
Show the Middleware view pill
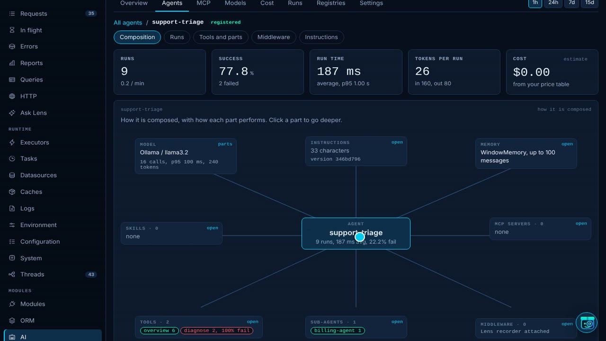pos(274,37)
